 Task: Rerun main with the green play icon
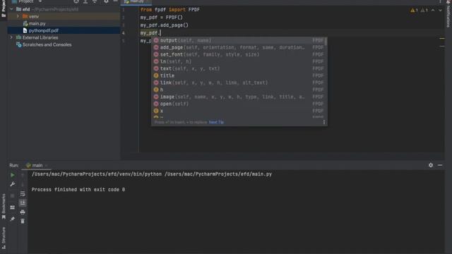click(x=13, y=175)
